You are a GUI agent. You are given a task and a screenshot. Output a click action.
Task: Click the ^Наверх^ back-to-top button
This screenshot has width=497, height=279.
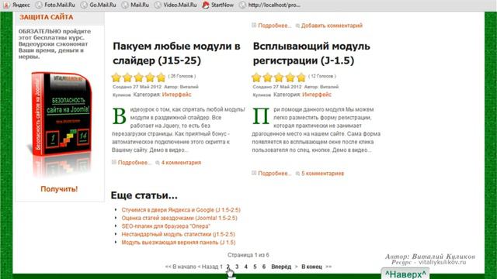tap(405, 274)
